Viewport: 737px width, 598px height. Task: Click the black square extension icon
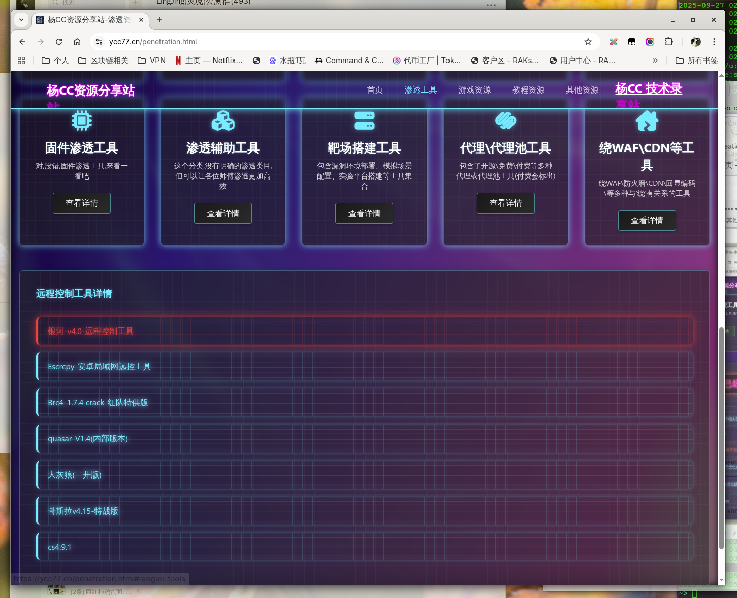pyautogui.click(x=632, y=42)
